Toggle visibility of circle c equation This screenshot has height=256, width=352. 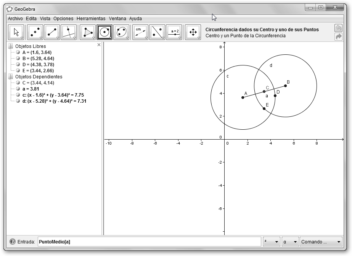(x=18, y=95)
